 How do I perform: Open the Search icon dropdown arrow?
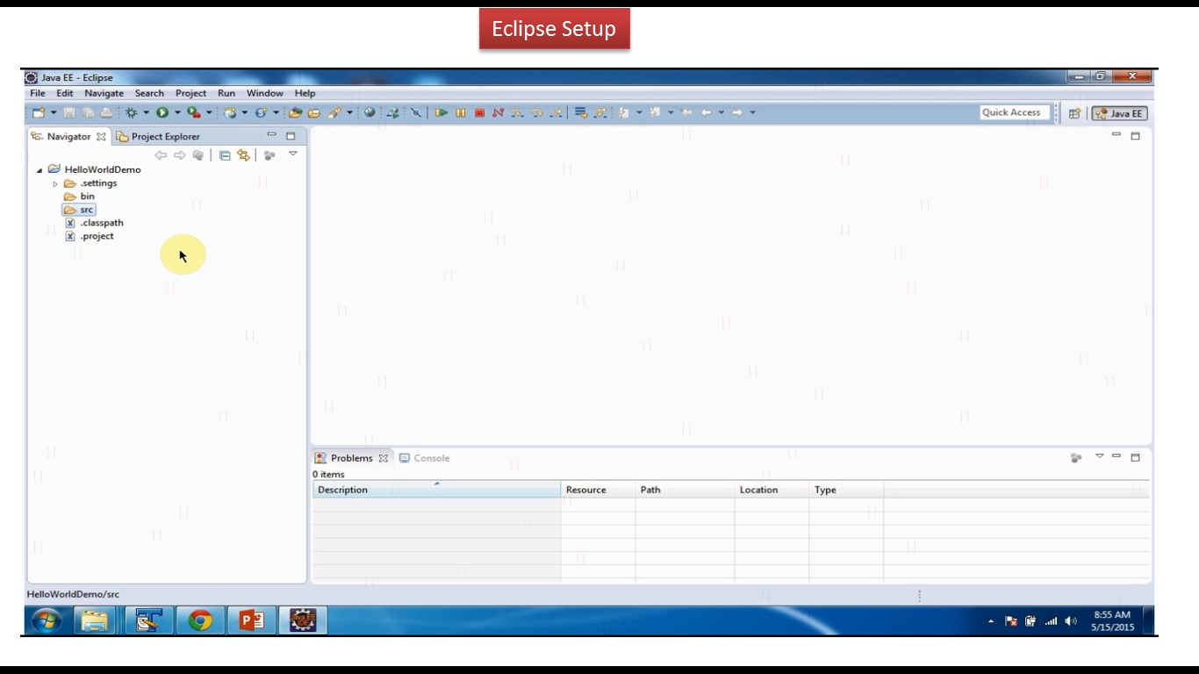(349, 112)
